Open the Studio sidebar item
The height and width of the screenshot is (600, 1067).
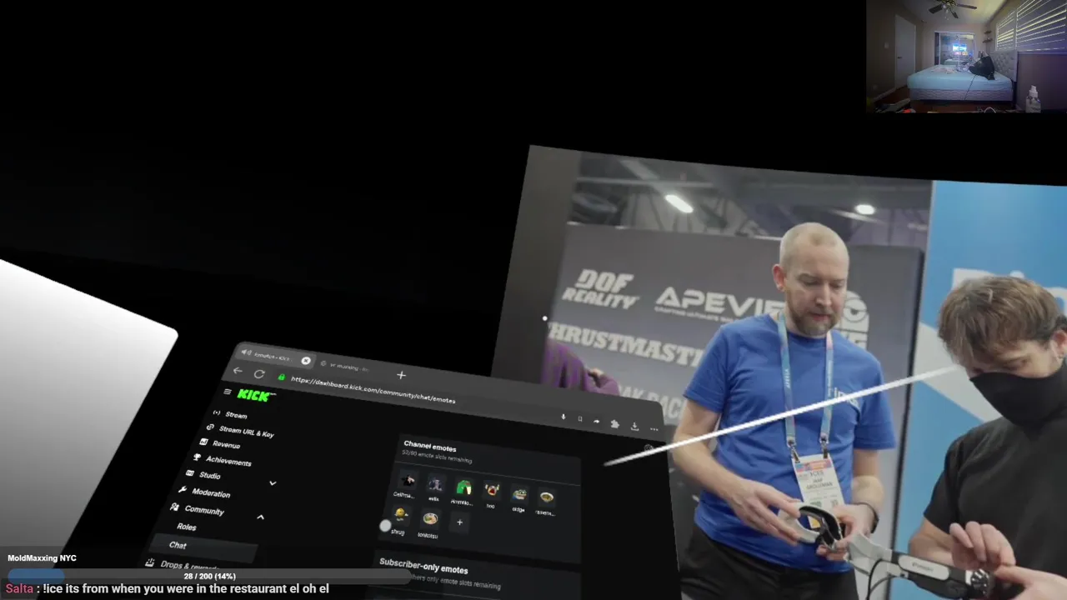[203, 475]
